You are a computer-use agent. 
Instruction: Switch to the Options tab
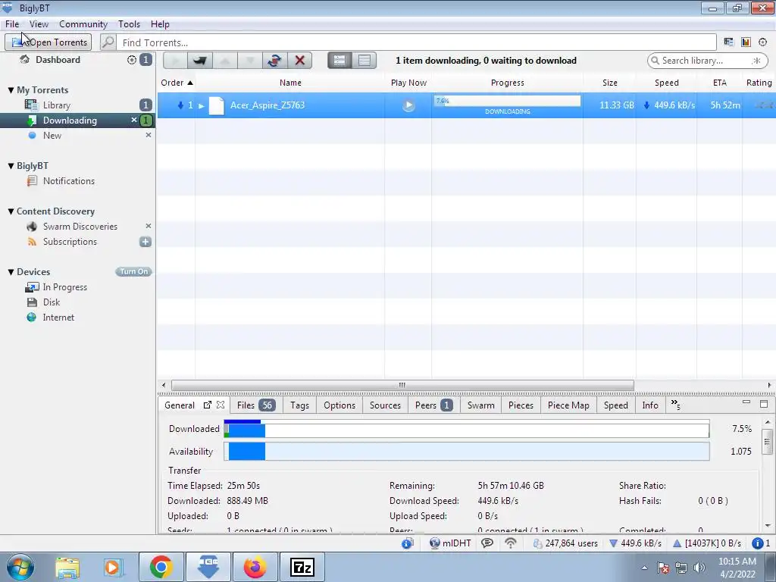point(339,405)
